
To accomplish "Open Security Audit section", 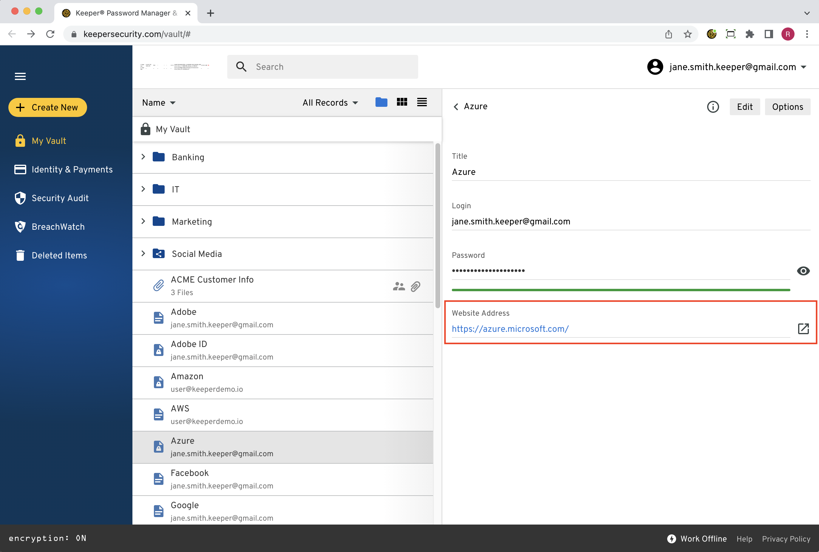I will tap(51, 198).
